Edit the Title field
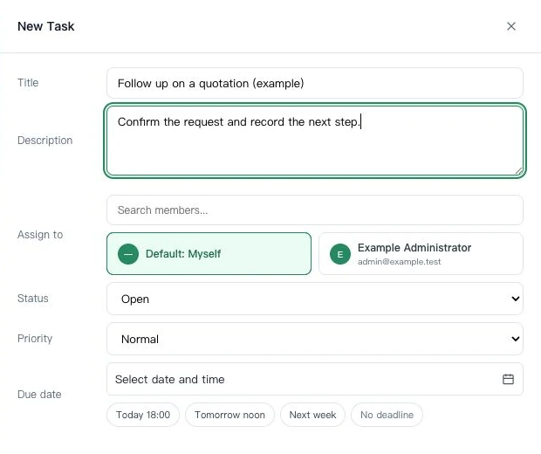 coord(315,83)
